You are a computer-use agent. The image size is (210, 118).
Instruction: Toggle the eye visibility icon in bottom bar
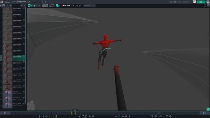tap(116, 116)
